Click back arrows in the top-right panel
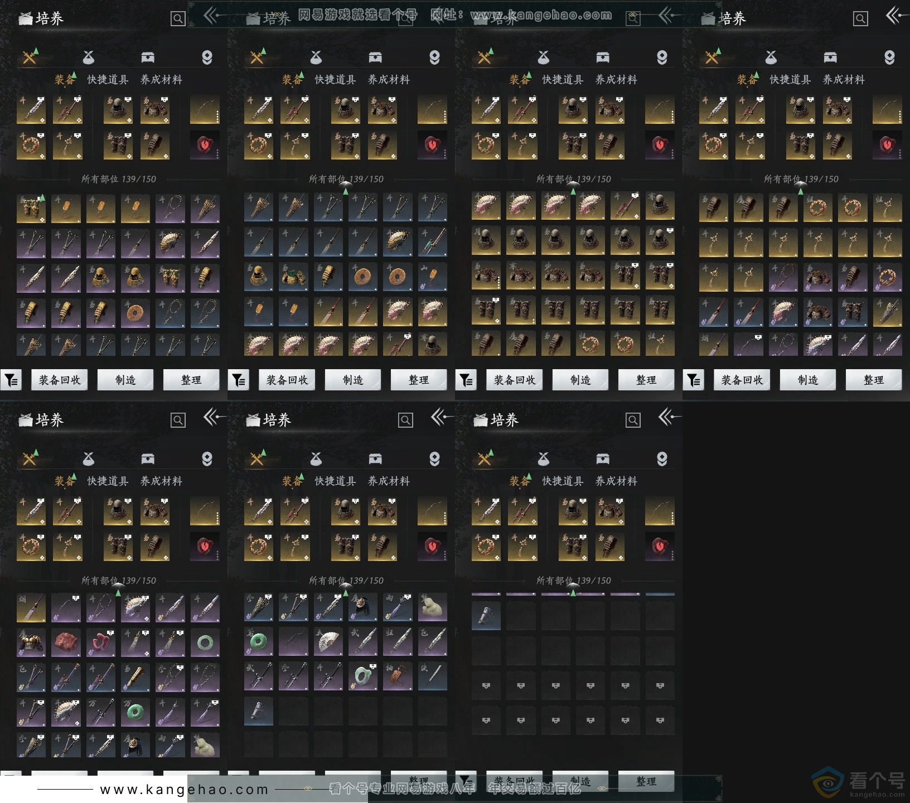This screenshot has width=910, height=803. pos(897,16)
